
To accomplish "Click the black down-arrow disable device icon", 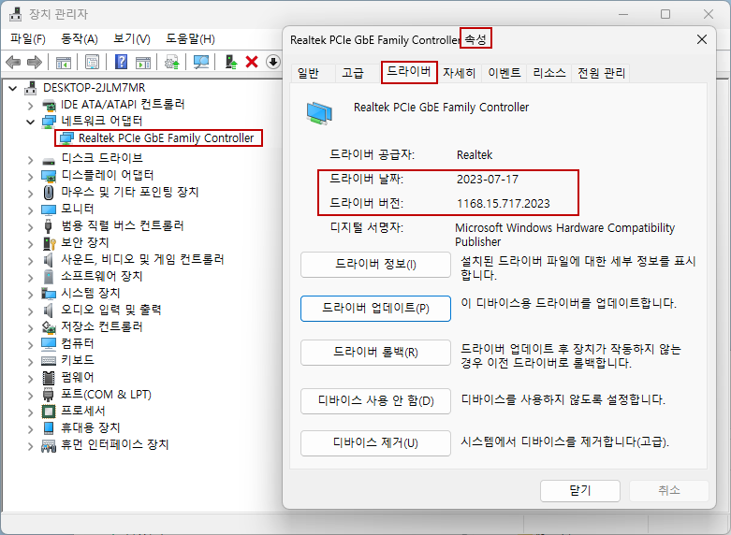I will [x=273, y=62].
